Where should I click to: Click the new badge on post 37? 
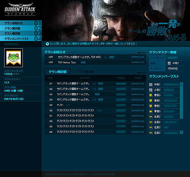click(100, 84)
